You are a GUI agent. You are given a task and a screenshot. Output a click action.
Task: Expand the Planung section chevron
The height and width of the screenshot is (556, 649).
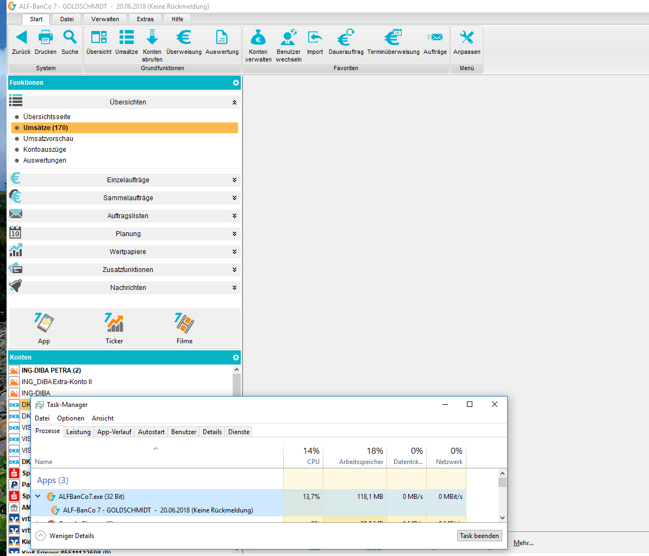234,234
